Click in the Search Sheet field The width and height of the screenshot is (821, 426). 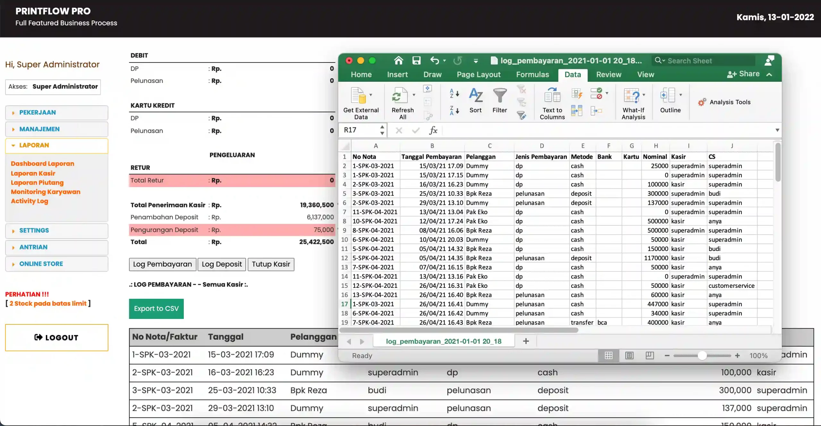704,61
